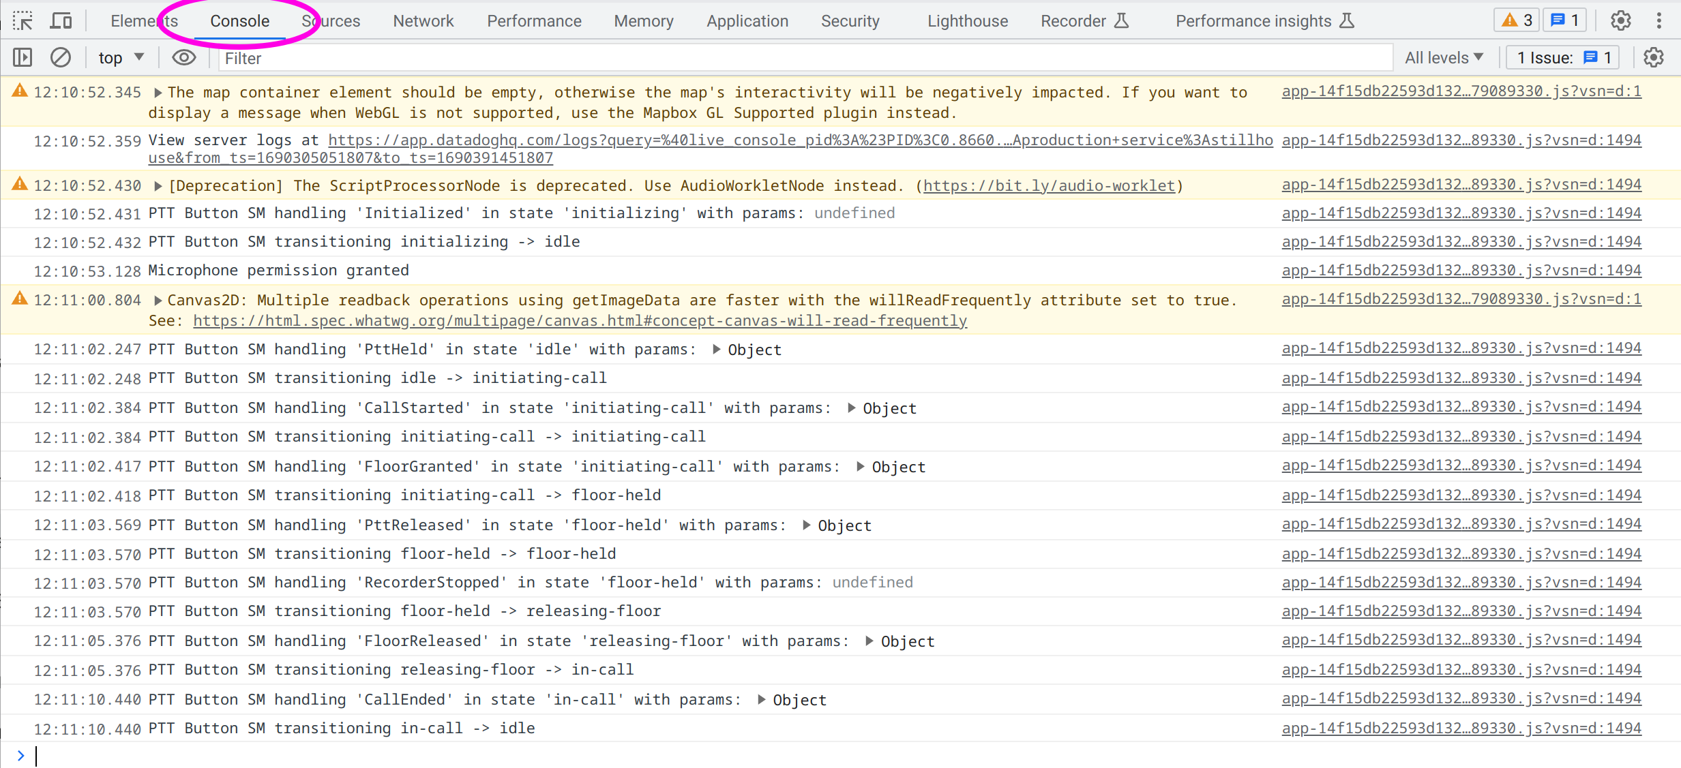The image size is (1681, 768).
Task: Open the All levels log filter dropdown
Action: click(x=1443, y=58)
